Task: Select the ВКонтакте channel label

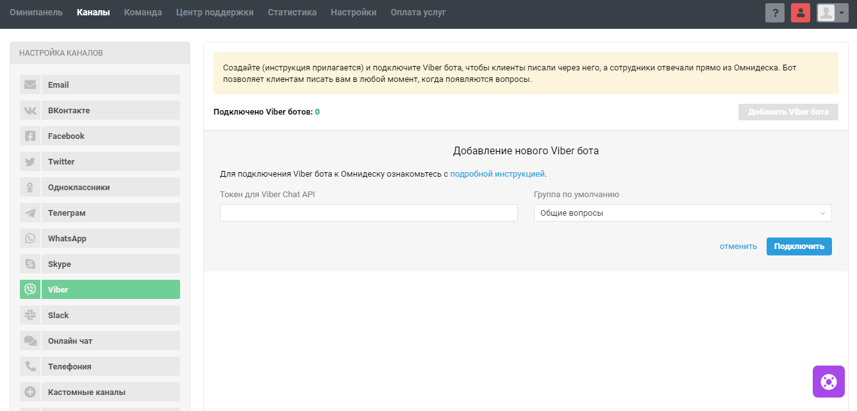Action: (111, 110)
